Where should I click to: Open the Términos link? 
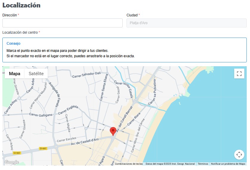coord(203,164)
